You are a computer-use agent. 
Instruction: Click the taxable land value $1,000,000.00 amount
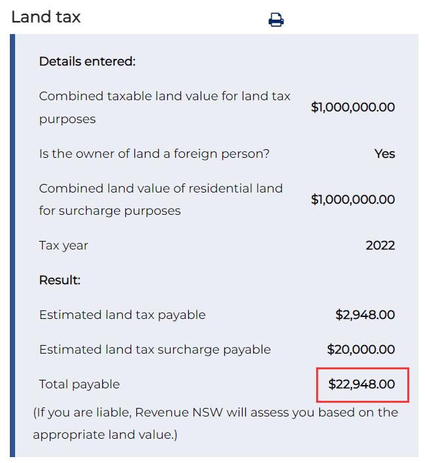point(353,107)
